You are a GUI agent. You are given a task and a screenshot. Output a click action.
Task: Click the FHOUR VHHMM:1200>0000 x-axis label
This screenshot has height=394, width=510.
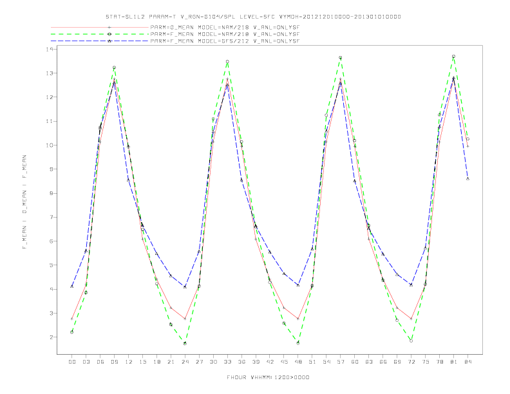[268, 377]
